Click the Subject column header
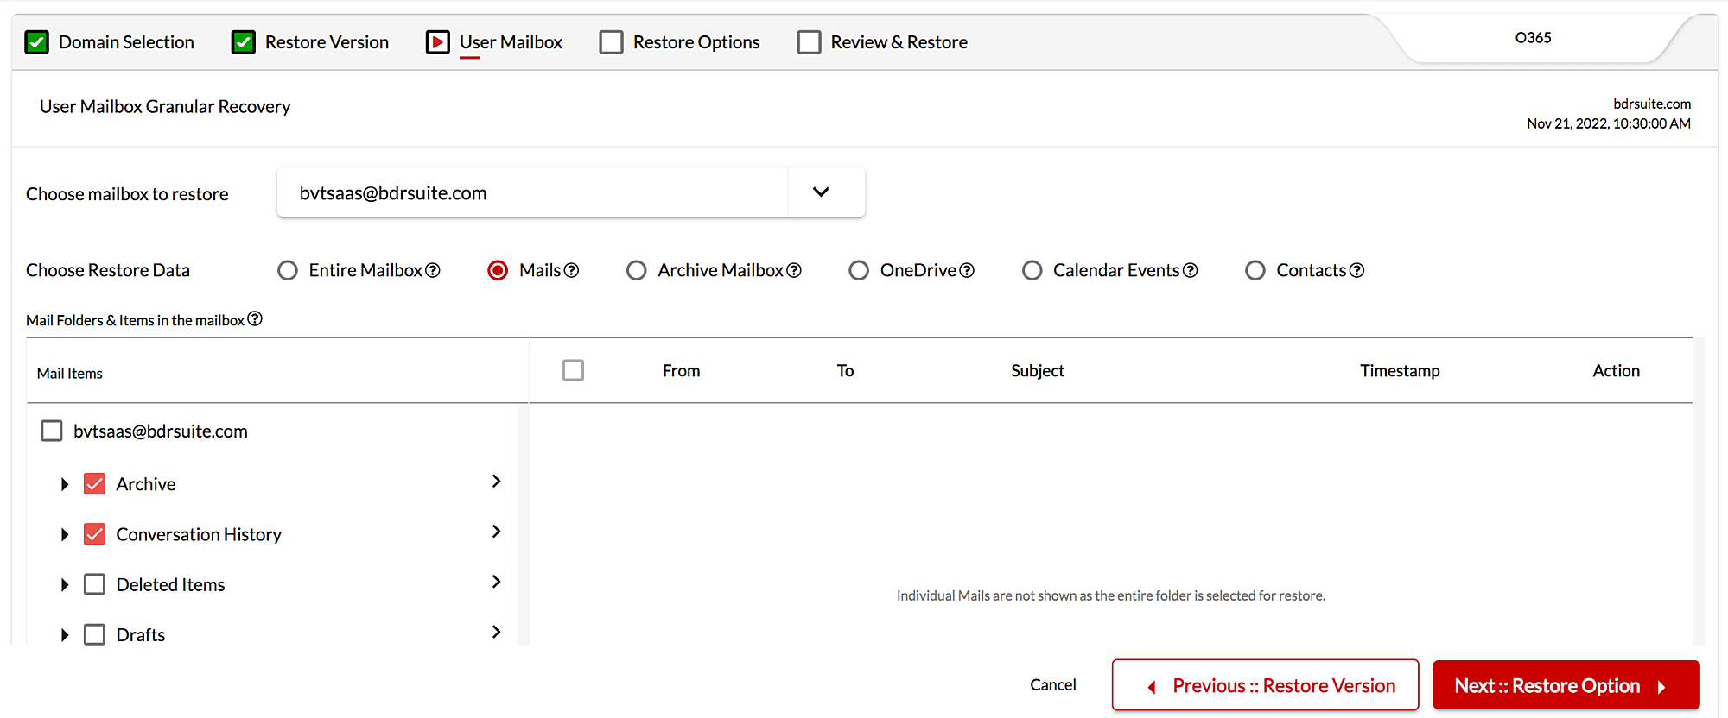1728x718 pixels. pos(1038,370)
